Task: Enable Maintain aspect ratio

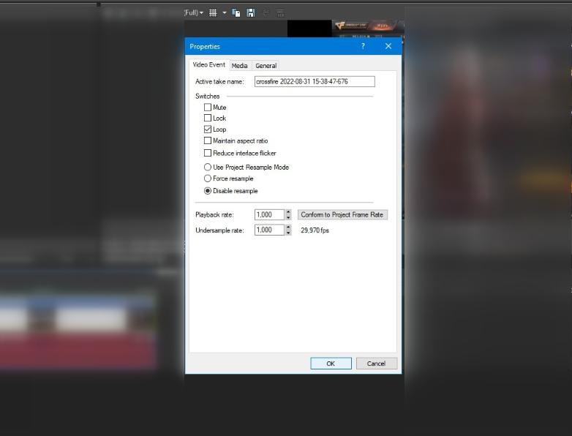Action: pyautogui.click(x=208, y=140)
